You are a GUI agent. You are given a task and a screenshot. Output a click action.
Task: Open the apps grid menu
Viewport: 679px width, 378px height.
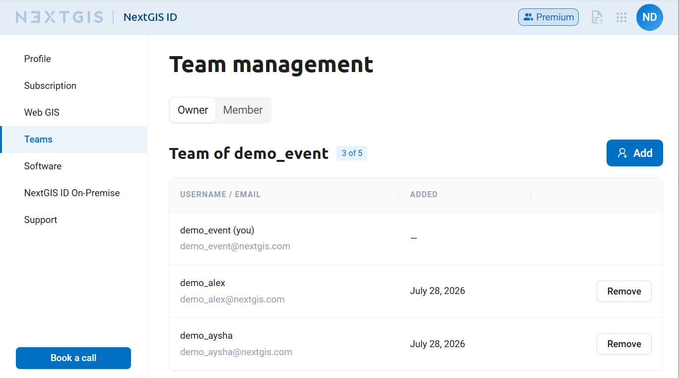[x=621, y=17]
